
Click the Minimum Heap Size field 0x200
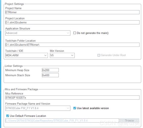(50, 70)
